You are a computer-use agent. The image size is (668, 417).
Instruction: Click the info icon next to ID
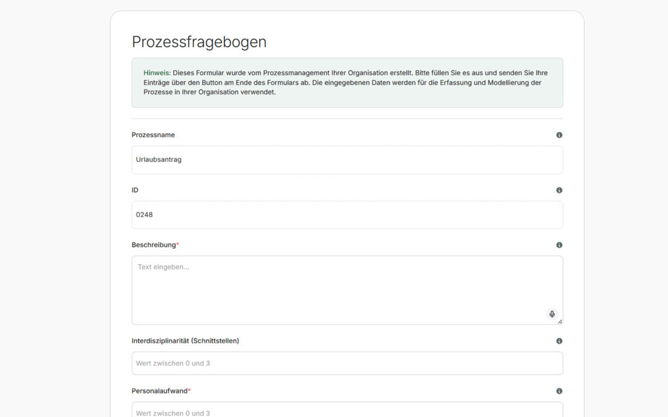(x=559, y=190)
